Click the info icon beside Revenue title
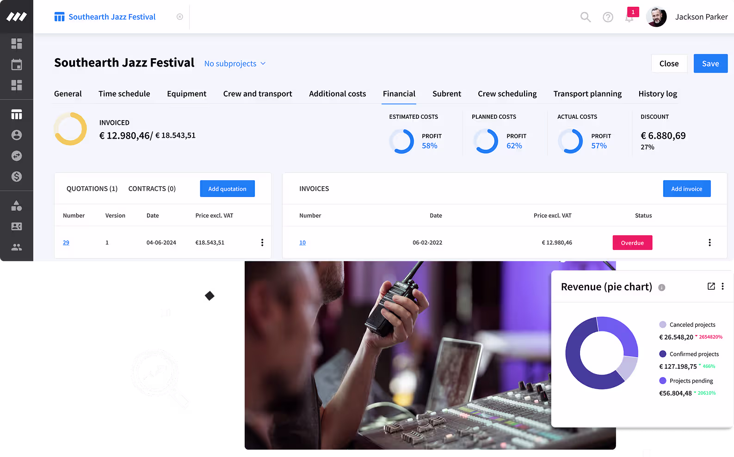The height and width of the screenshot is (457, 734). pyautogui.click(x=662, y=287)
